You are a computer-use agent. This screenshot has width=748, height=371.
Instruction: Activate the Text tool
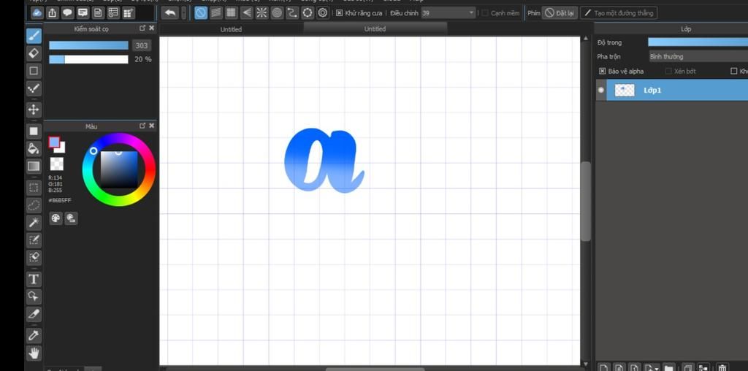click(x=34, y=279)
